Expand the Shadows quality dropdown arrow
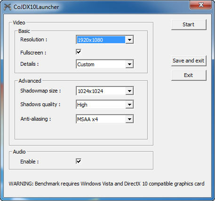Image resolution: width=215 pixels, height=201 pixels. click(129, 104)
